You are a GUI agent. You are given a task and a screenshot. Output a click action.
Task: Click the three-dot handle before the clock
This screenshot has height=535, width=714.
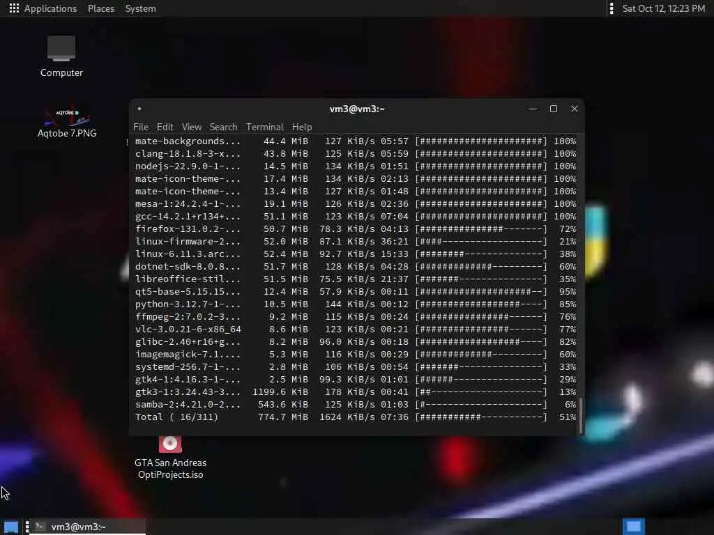(x=611, y=8)
